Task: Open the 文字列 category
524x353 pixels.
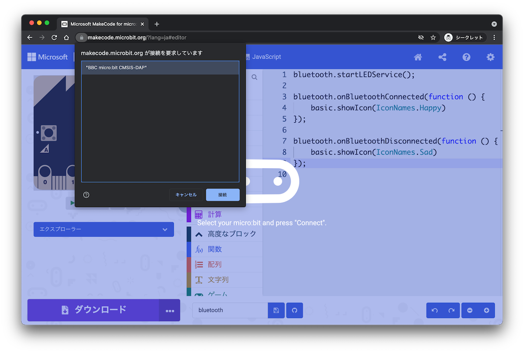Action: click(x=224, y=280)
